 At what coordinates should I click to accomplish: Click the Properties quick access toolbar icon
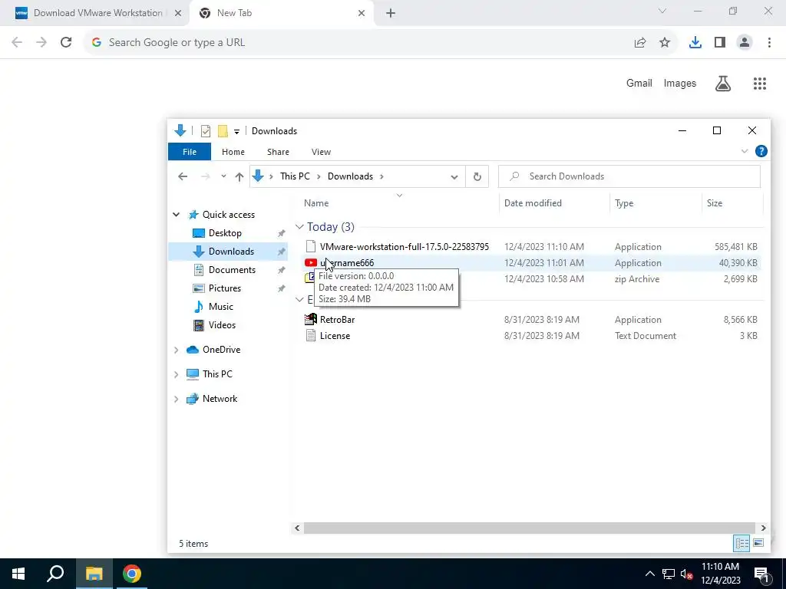click(206, 131)
